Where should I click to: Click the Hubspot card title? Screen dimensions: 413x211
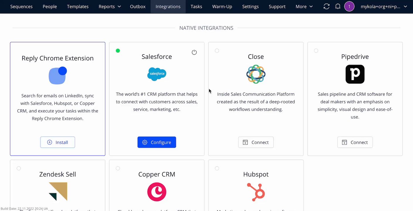pyautogui.click(x=256, y=174)
